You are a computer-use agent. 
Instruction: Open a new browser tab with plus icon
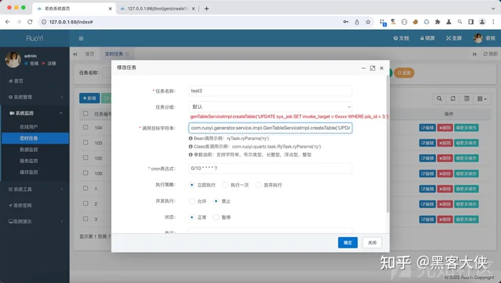207,8
